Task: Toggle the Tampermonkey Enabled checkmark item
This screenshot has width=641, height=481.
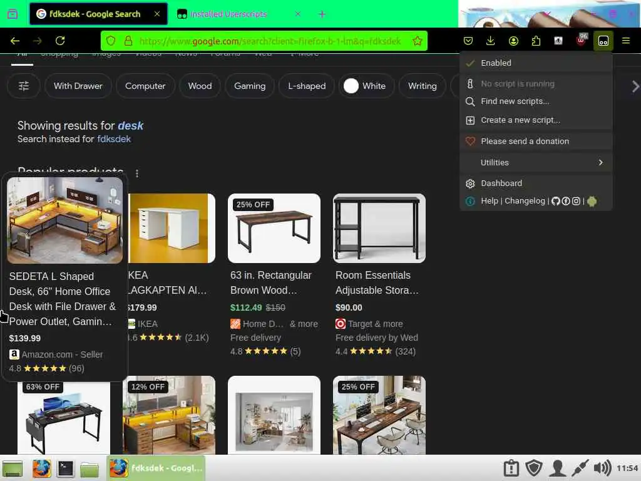Action: point(536,63)
